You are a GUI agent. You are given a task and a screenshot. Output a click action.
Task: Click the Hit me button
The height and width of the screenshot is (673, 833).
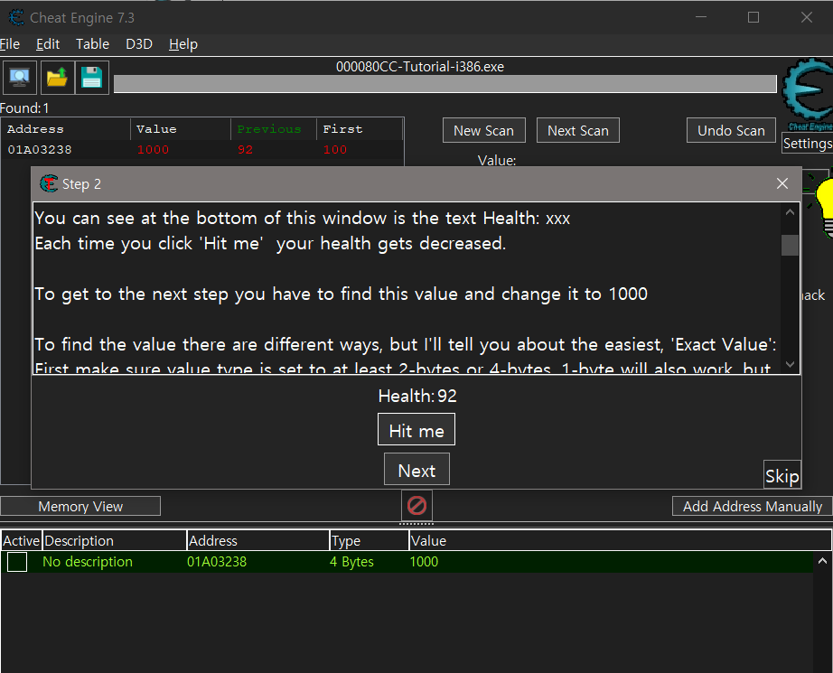(416, 430)
